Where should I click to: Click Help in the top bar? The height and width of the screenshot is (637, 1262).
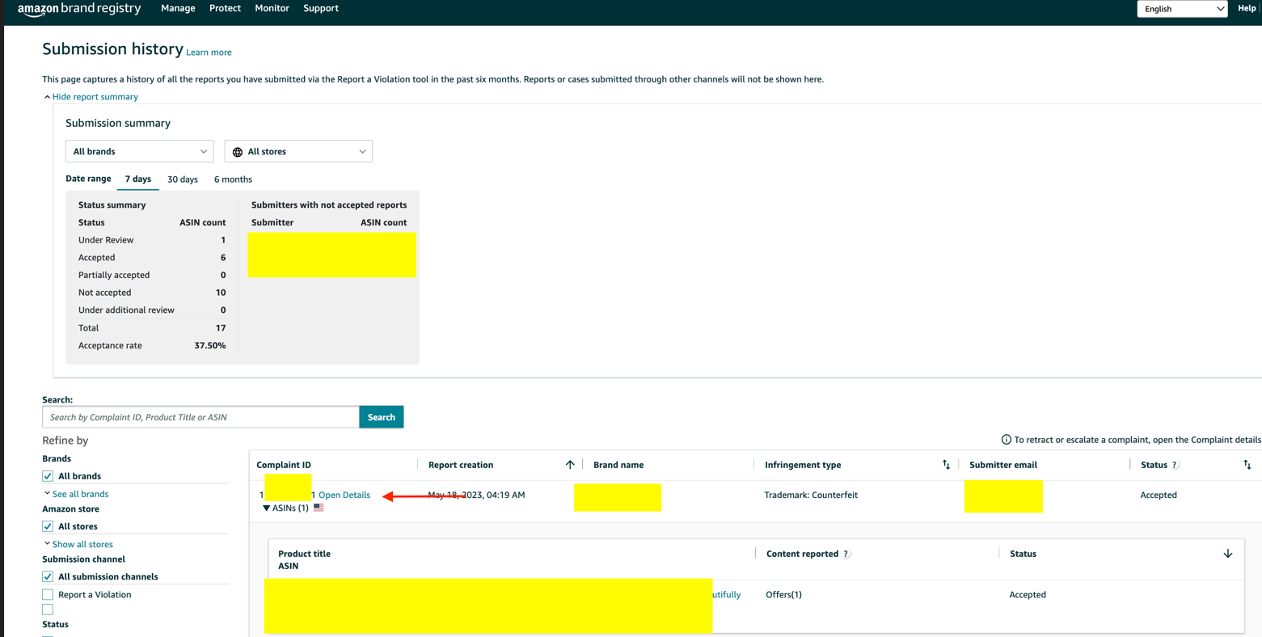click(x=1247, y=8)
